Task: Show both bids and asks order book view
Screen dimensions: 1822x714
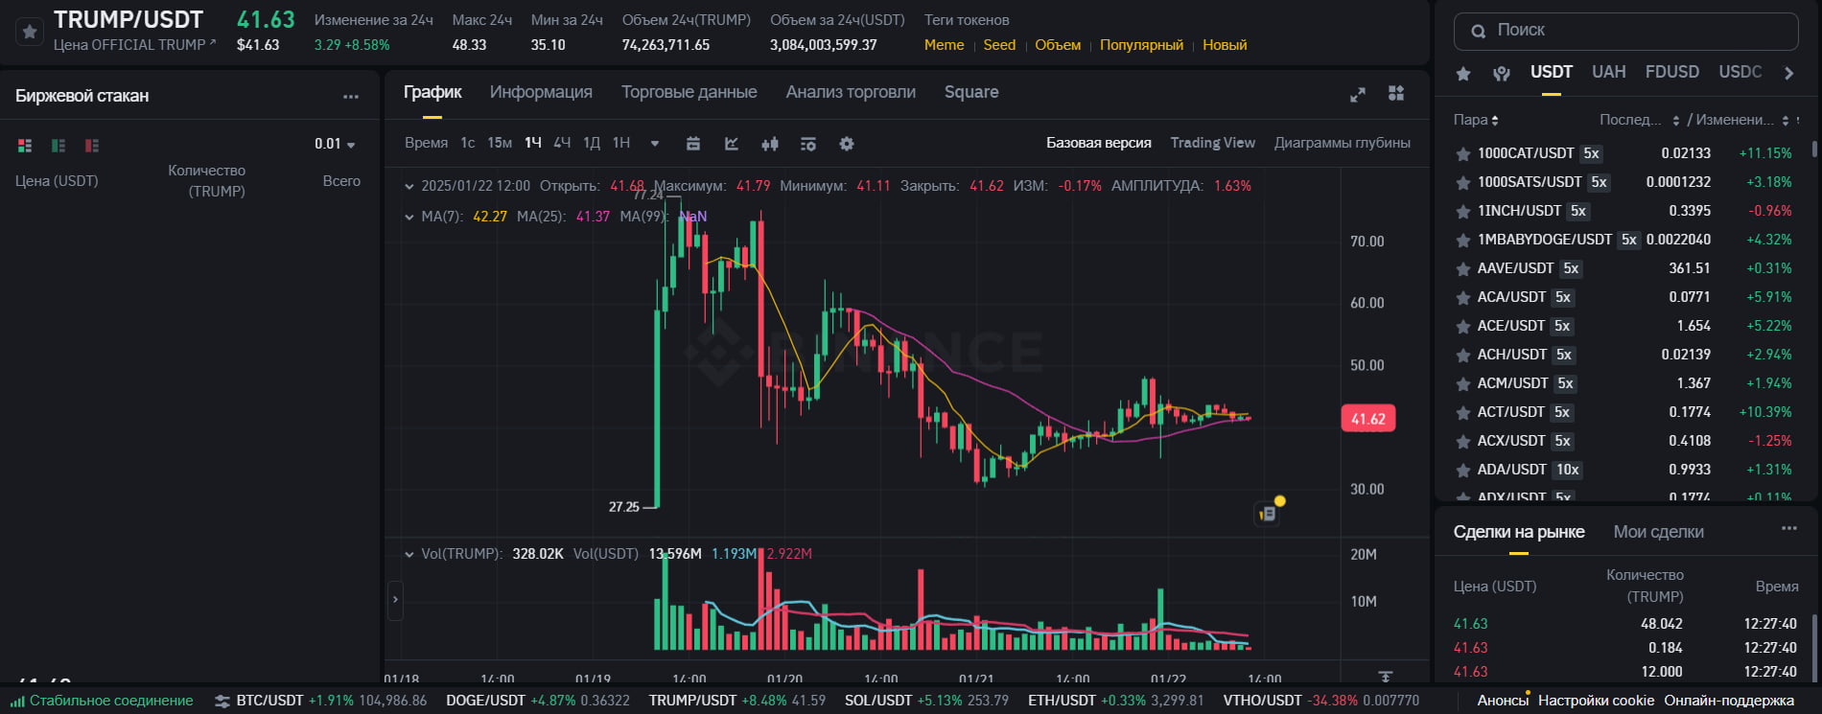Action: pyautogui.click(x=25, y=145)
